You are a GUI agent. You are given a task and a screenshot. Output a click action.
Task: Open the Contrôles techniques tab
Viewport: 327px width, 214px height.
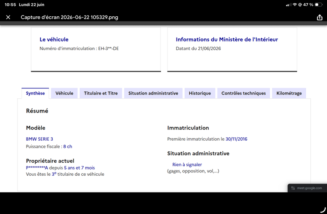point(244,93)
